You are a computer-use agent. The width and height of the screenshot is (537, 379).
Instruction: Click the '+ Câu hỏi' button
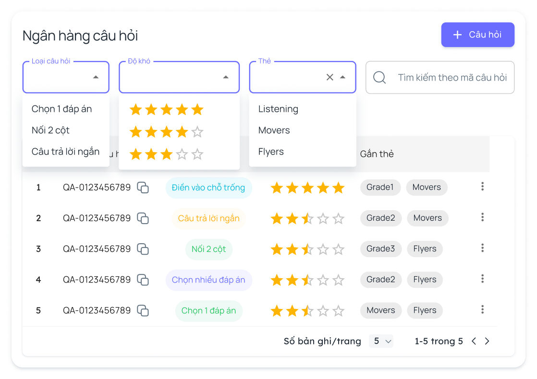pyautogui.click(x=477, y=35)
